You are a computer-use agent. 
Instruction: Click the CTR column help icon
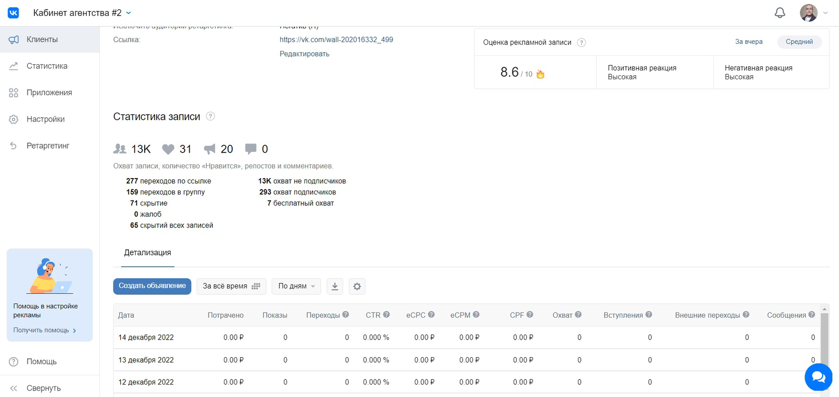(x=387, y=315)
